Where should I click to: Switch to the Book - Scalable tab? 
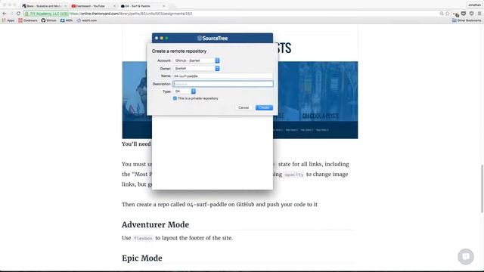tap(43, 6)
